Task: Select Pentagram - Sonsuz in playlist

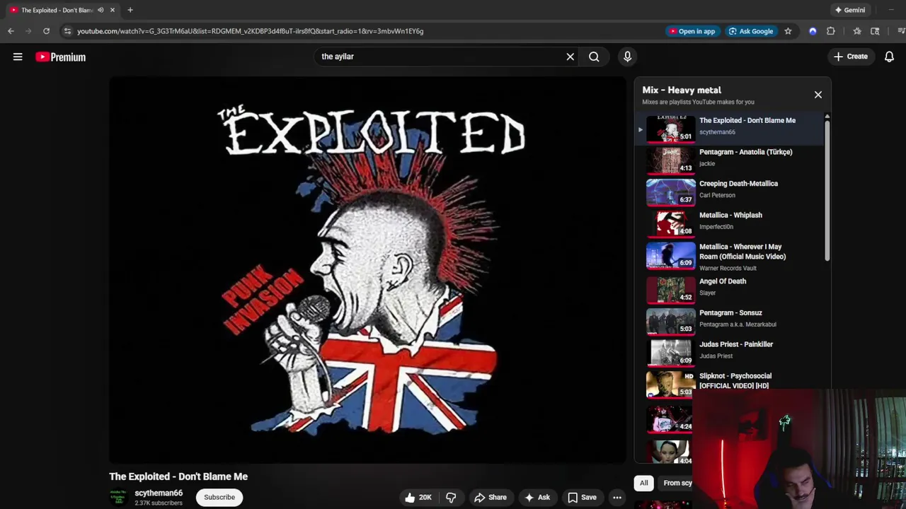Action: (730, 321)
